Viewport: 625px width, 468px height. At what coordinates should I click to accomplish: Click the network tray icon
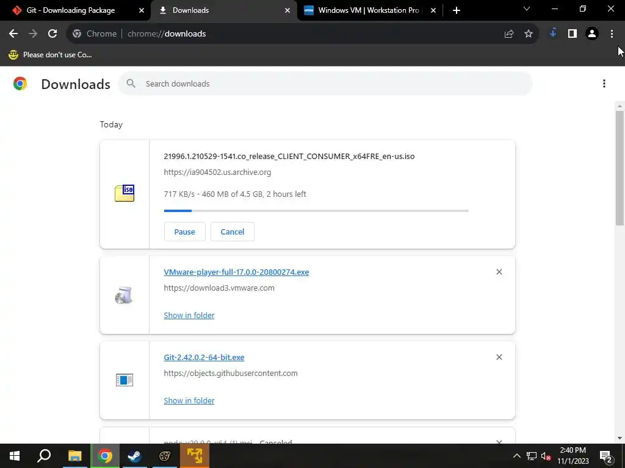pyautogui.click(x=532, y=456)
